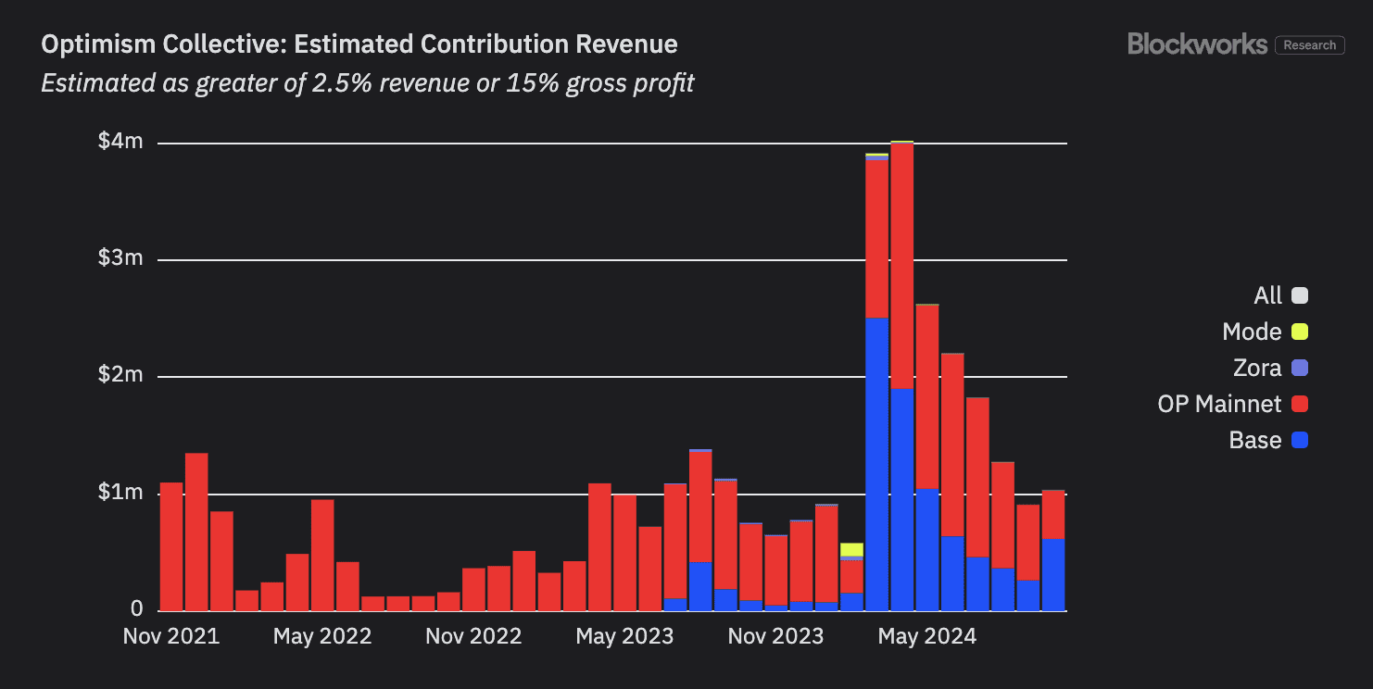Viewport: 1373px width, 689px height.
Task: Click the red OP Mainnet legend swatch
Action: coord(1300,405)
